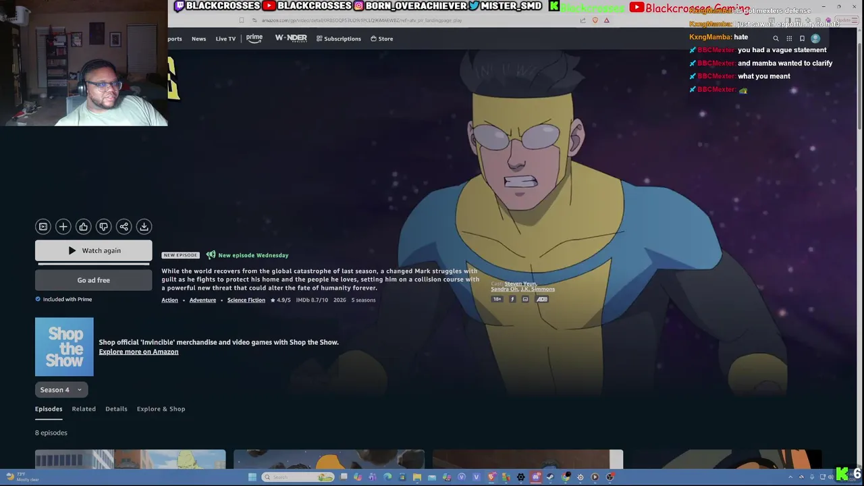Screen dimensions: 864x486
Task: Click IMDb 8.7/10 rating text
Action: pyautogui.click(x=312, y=300)
